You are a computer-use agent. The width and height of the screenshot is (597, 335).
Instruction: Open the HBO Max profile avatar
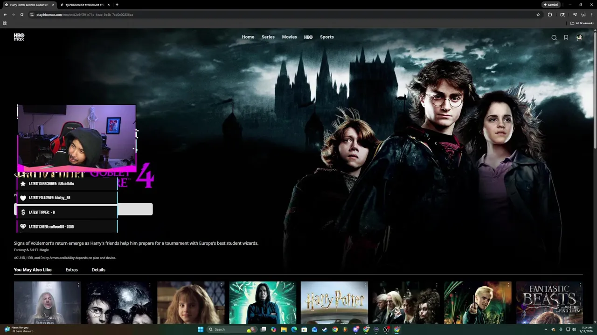(x=579, y=38)
